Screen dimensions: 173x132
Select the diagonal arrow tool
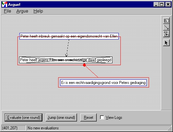click(166, 27)
